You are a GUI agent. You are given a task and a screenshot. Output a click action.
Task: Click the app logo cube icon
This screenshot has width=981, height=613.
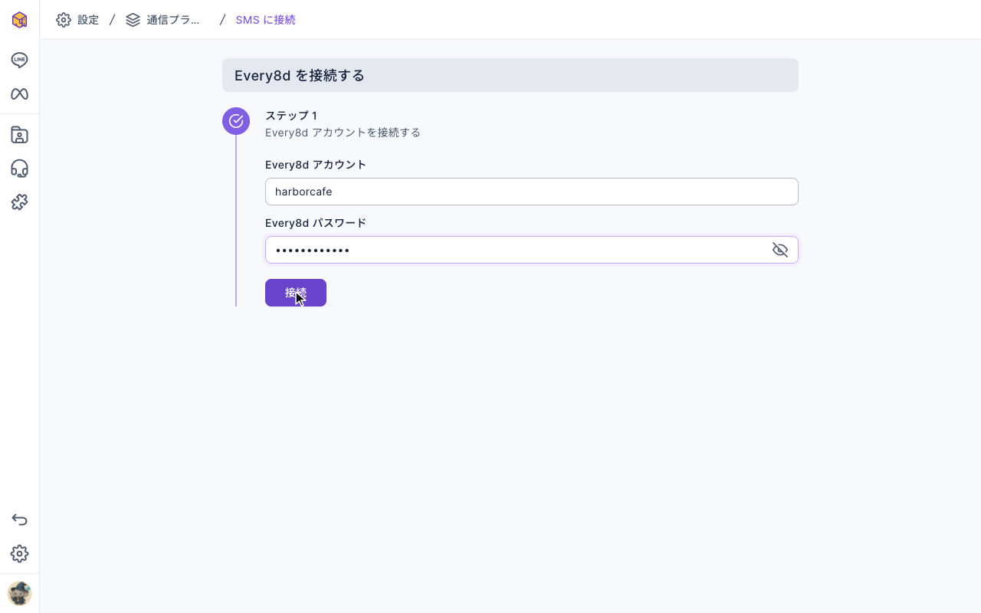pos(20,20)
